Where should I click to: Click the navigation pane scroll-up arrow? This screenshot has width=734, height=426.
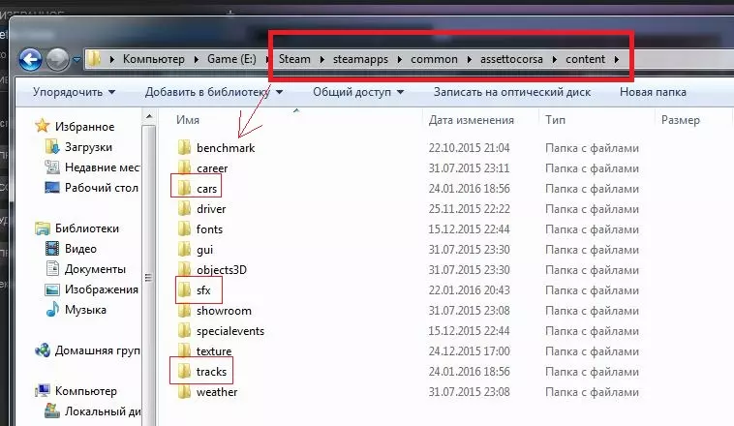[149, 116]
